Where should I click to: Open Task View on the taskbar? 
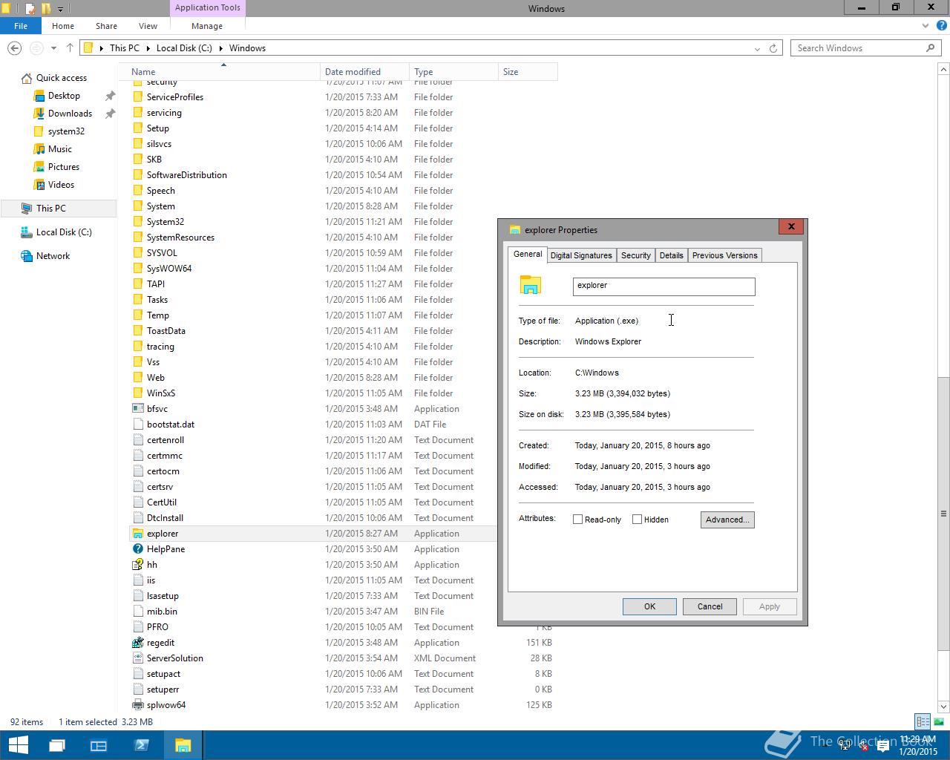[57, 745]
